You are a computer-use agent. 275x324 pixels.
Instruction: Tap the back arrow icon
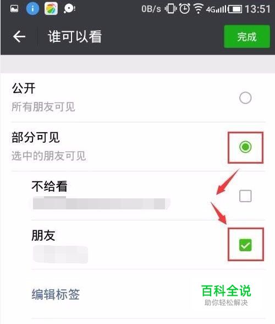[19, 36]
